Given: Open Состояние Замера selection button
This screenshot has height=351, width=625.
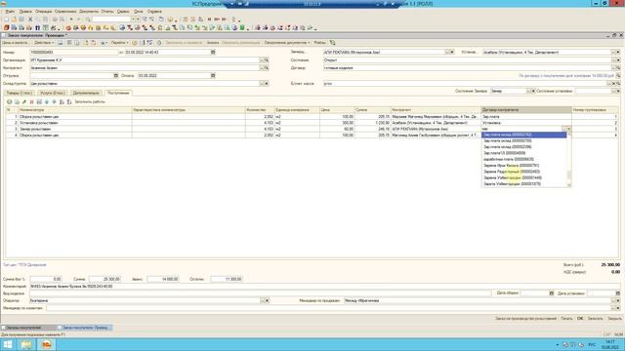Looking at the screenshot, I should 528,91.
